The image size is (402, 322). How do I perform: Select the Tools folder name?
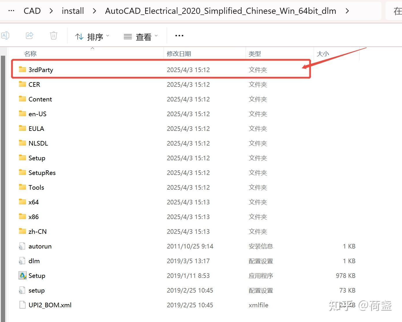point(36,187)
